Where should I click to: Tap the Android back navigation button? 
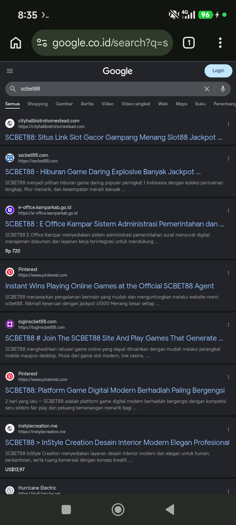pyautogui.click(x=170, y=510)
